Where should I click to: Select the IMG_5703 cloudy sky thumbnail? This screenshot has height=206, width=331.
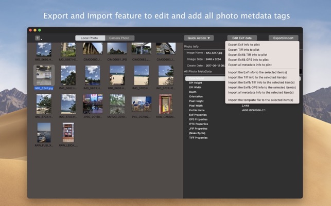coord(68,104)
